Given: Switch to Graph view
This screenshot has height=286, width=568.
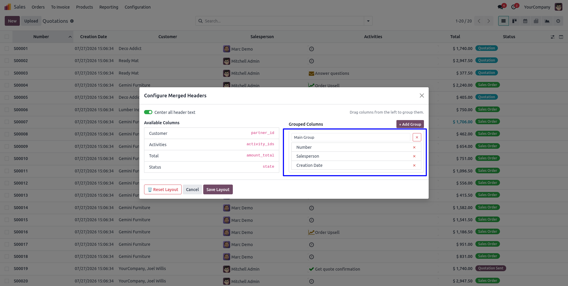Looking at the screenshot, I should tap(547, 21).
